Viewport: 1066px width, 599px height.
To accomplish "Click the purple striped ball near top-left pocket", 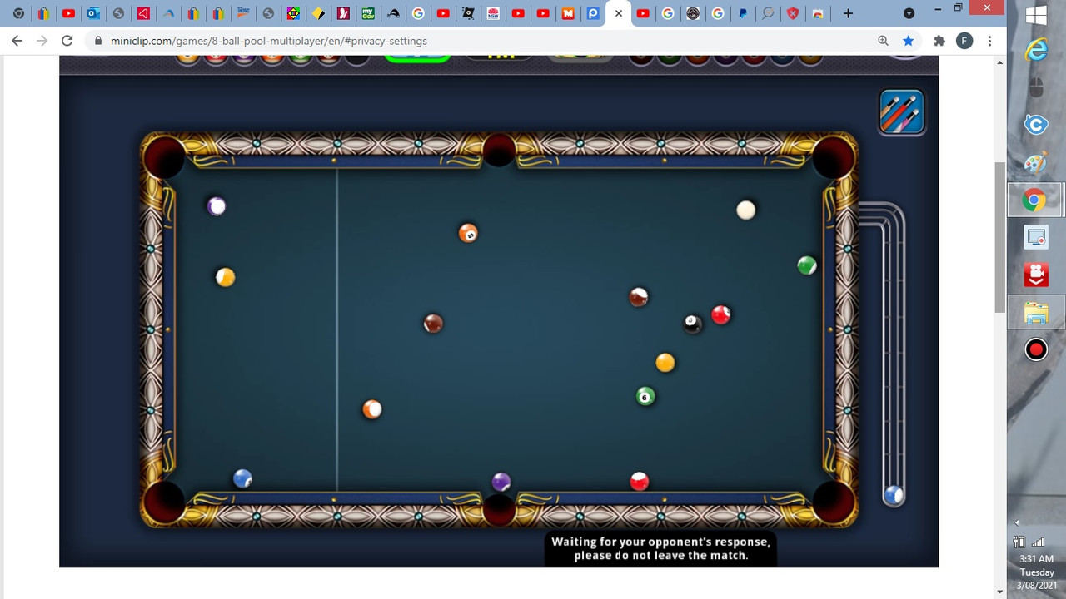I will tap(217, 205).
